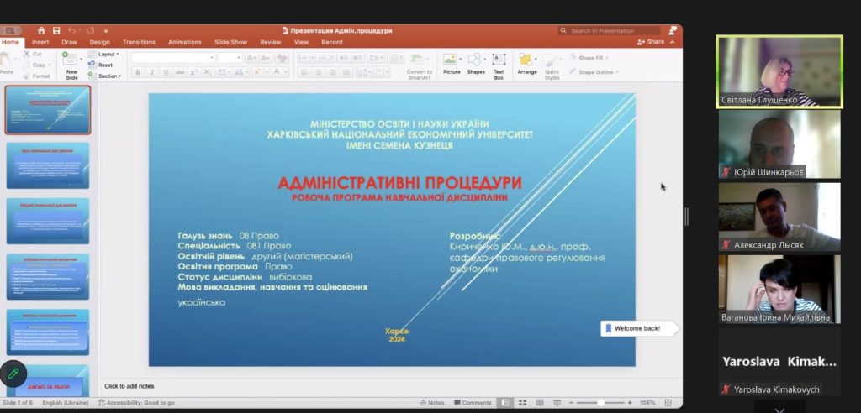Toggle Subscript formatting
Image resolution: width=861 pixels, height=413 pixels.
point(208,72)
